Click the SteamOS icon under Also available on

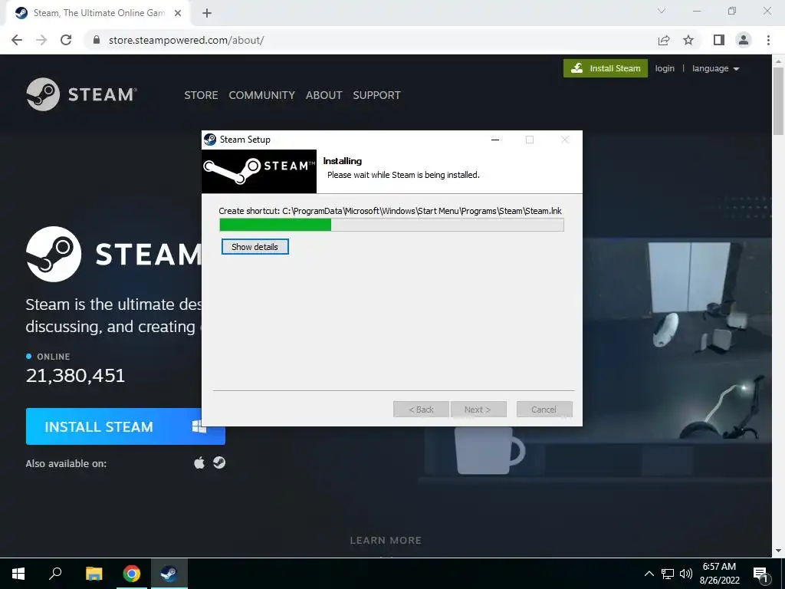tap(219, 462)
